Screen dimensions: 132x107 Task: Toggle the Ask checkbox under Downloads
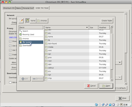(10, 82)
